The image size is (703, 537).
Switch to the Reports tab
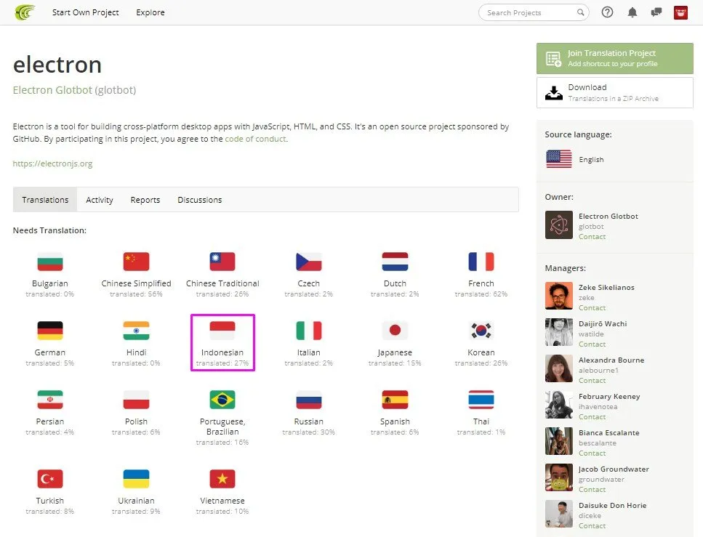click(x=145, y=200)
